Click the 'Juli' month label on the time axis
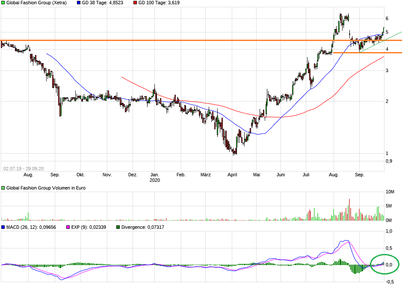 point(306,175)
